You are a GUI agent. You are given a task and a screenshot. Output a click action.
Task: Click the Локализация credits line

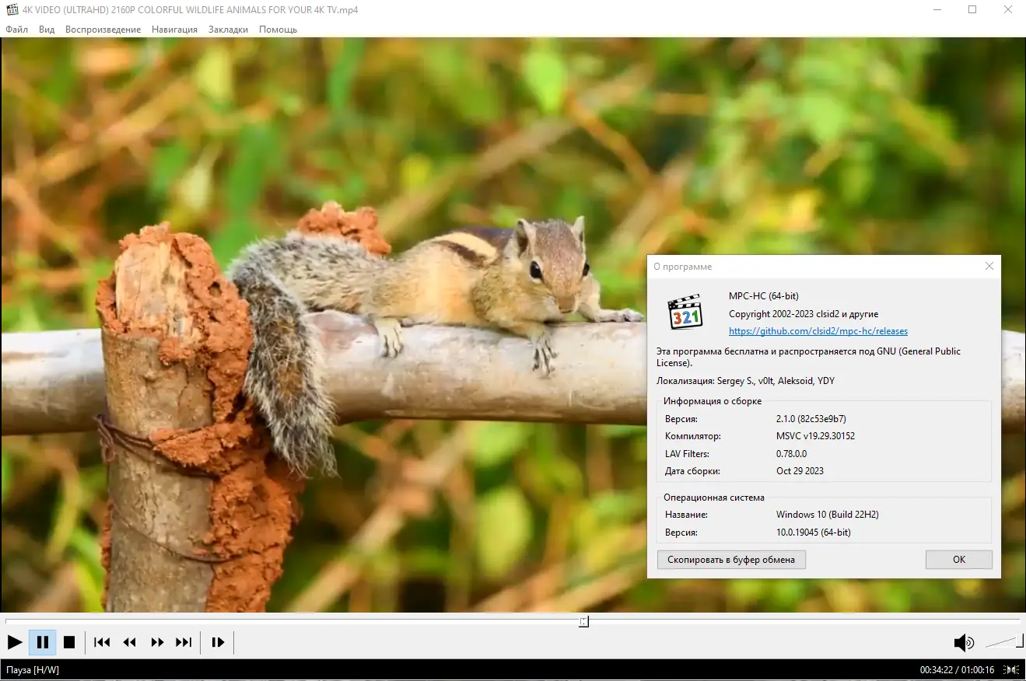[746, 381]
